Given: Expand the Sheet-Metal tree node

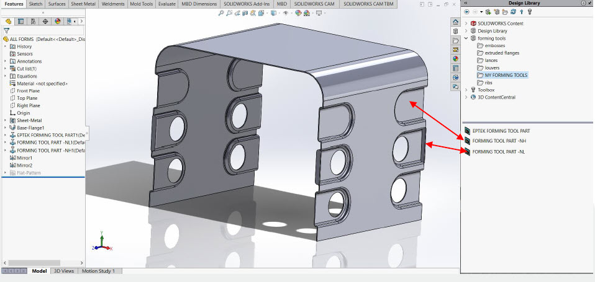Looking at the screenshot, I should coord(5,121).
